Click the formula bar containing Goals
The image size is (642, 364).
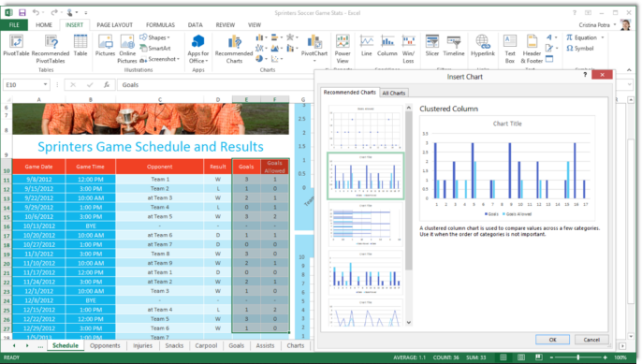point(215,85)
